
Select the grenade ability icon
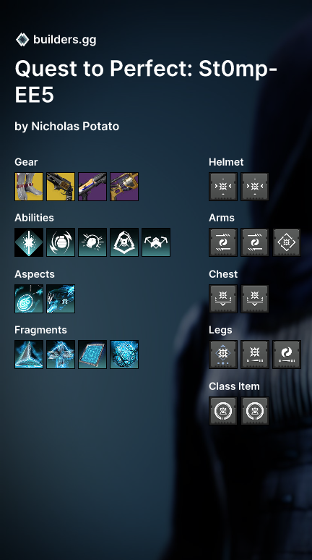(61, 242)
